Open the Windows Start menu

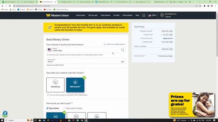(2, 120)
